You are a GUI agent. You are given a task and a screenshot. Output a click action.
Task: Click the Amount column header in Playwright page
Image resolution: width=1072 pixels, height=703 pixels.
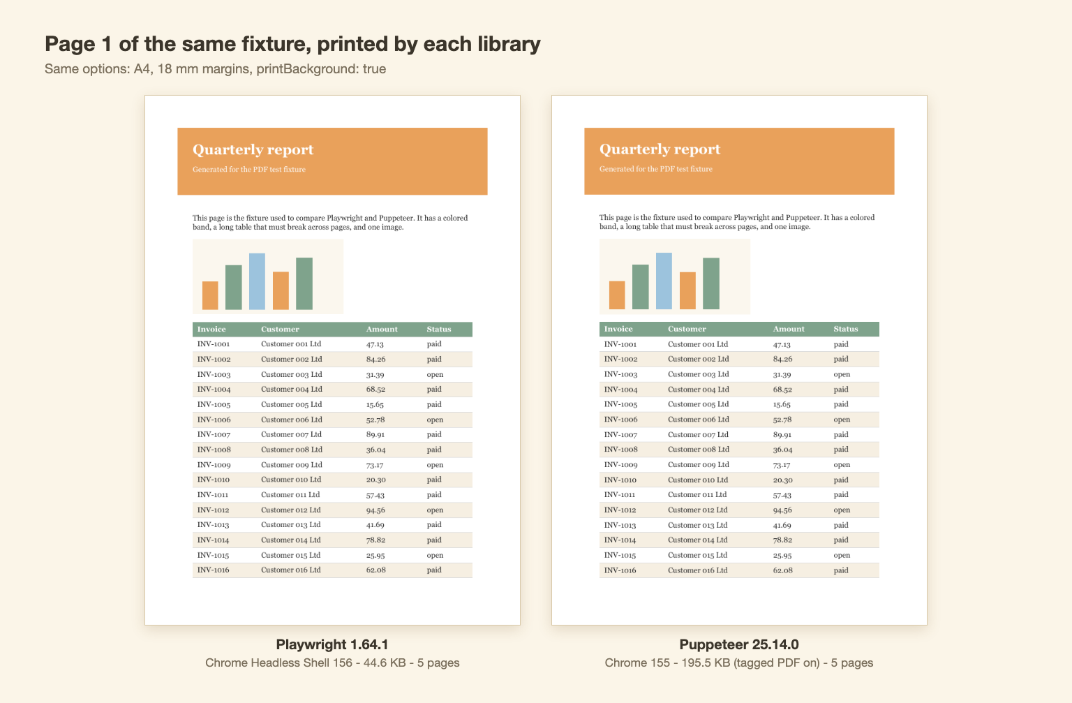[382, 329]
